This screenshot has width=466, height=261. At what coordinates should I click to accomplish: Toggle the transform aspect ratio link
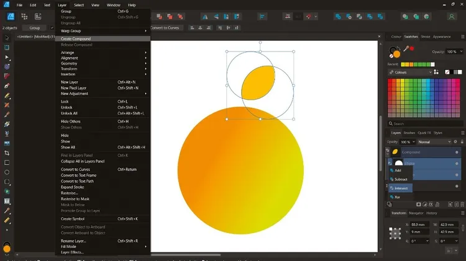[x=463, y=228]
